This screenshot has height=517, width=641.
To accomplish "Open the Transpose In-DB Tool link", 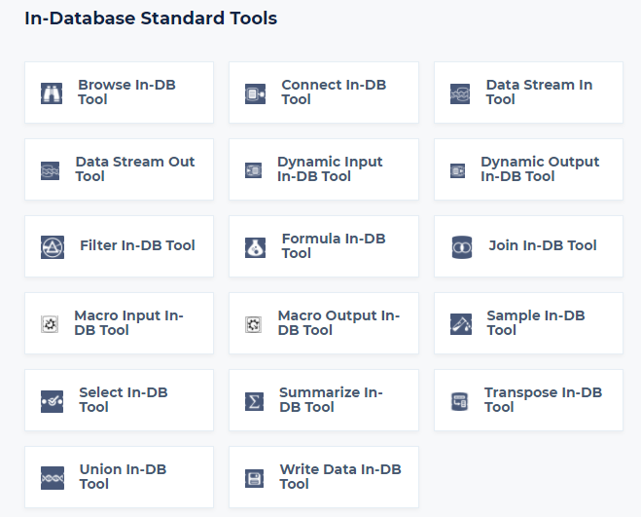I will (x=543, y=400).
